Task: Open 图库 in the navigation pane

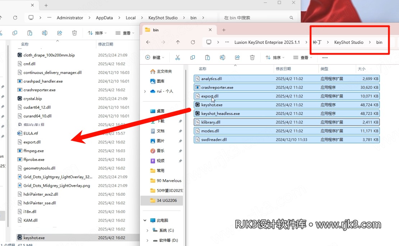Action: pos(157,81)
